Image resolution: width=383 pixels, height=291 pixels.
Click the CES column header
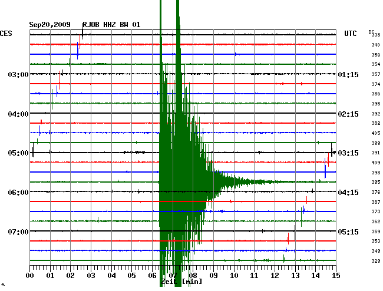(x=6, y=34)
